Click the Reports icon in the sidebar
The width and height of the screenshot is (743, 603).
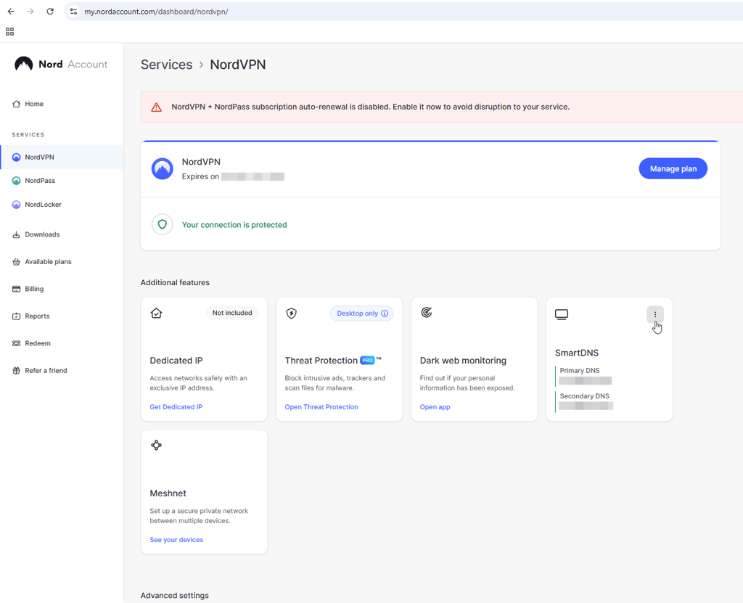pos(16,316)
